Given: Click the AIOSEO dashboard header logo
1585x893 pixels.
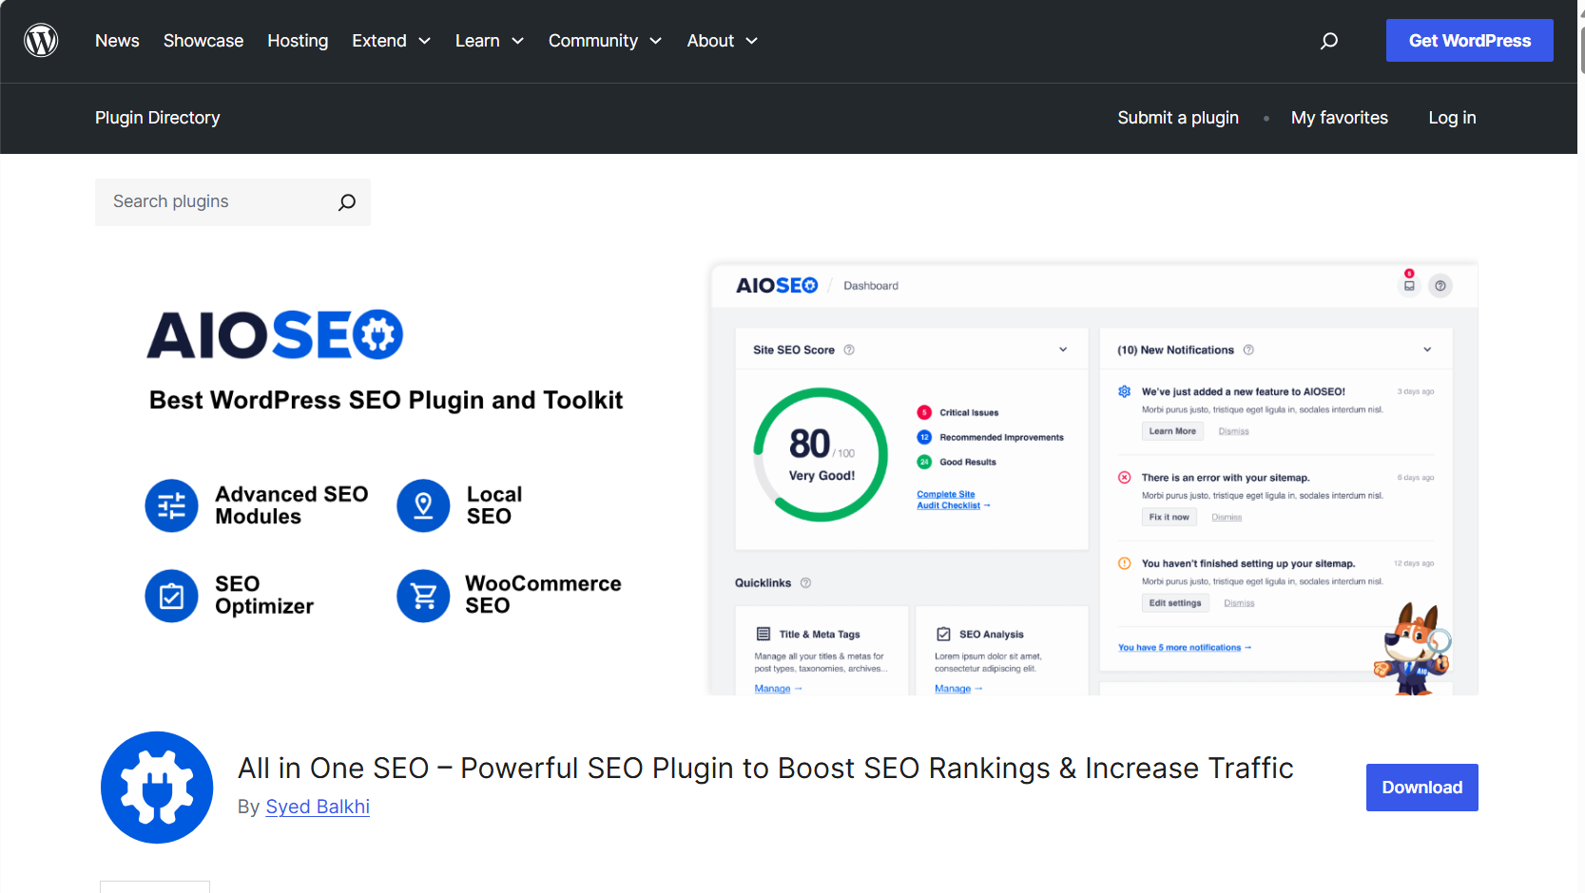Looking at the screenshot, I should point(777,285).
